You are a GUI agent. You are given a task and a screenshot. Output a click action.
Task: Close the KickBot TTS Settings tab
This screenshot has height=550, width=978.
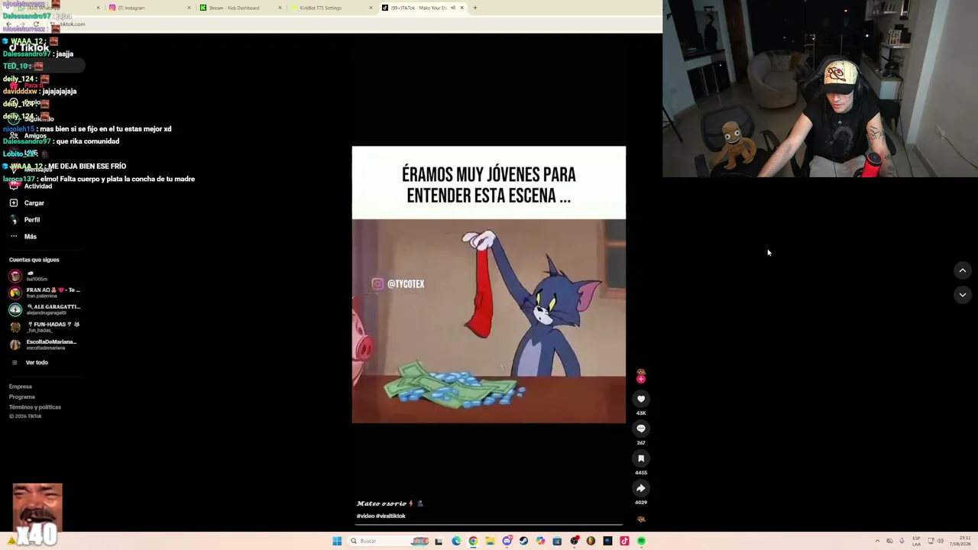[371, 8]
